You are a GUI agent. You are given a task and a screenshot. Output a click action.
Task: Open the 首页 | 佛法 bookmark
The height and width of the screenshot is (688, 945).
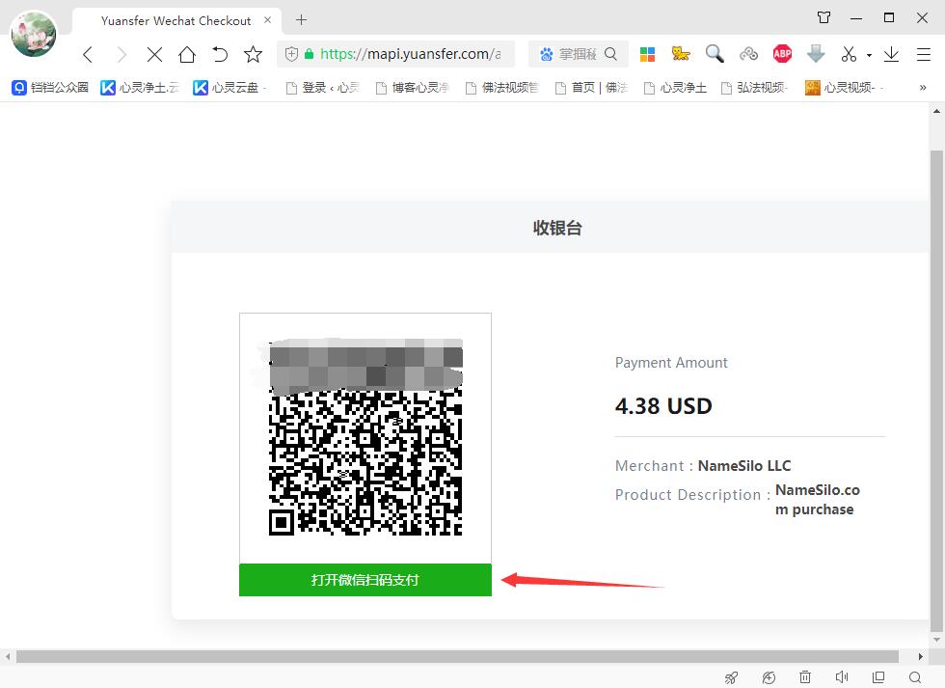coord(591,88)
